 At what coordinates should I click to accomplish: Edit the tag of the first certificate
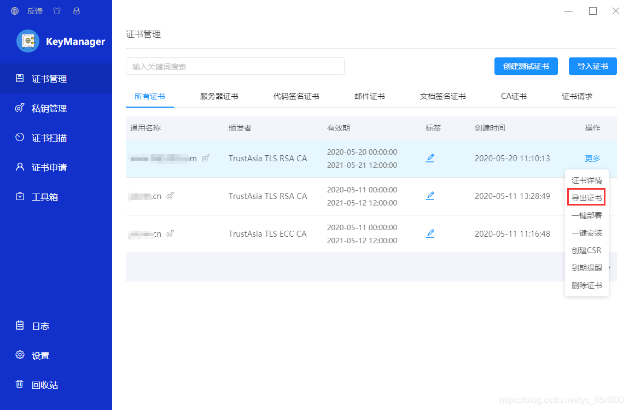click(x=430, y=158)
